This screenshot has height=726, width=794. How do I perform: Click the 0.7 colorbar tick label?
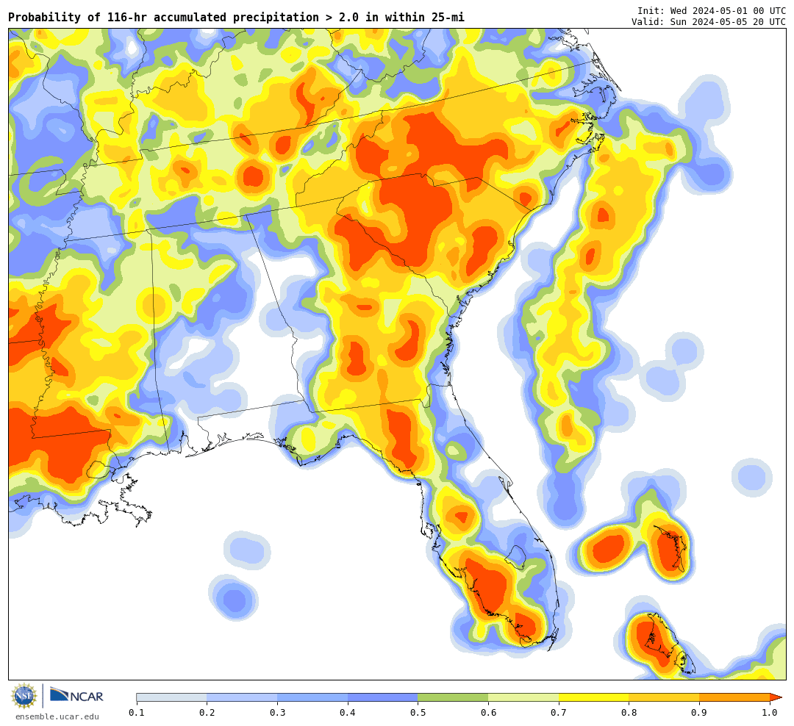pyautogui.click(x=559, y=713)
